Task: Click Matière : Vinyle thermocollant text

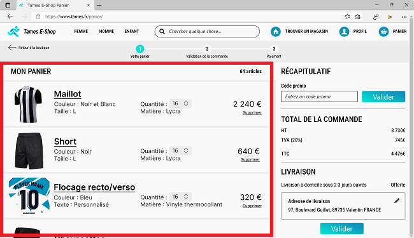Action: [x=181, y=204]
